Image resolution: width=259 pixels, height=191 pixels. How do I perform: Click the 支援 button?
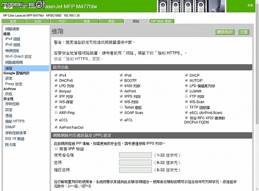[244, 32]
